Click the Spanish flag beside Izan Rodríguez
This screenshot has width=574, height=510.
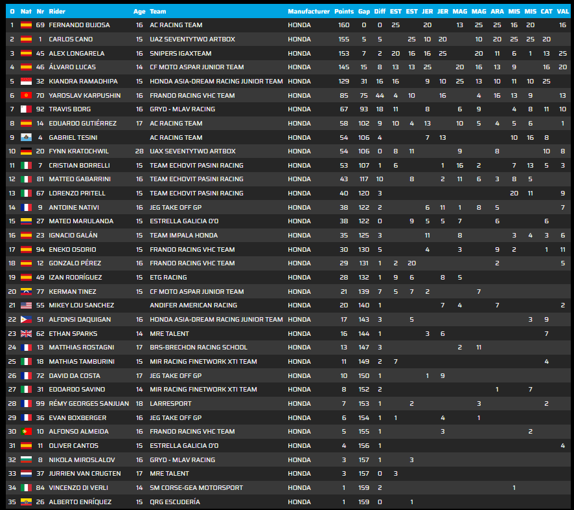coord(26,278)
